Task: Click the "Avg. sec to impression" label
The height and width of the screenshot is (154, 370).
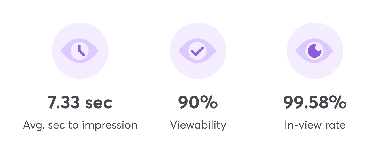Action: tap(80, 125)
